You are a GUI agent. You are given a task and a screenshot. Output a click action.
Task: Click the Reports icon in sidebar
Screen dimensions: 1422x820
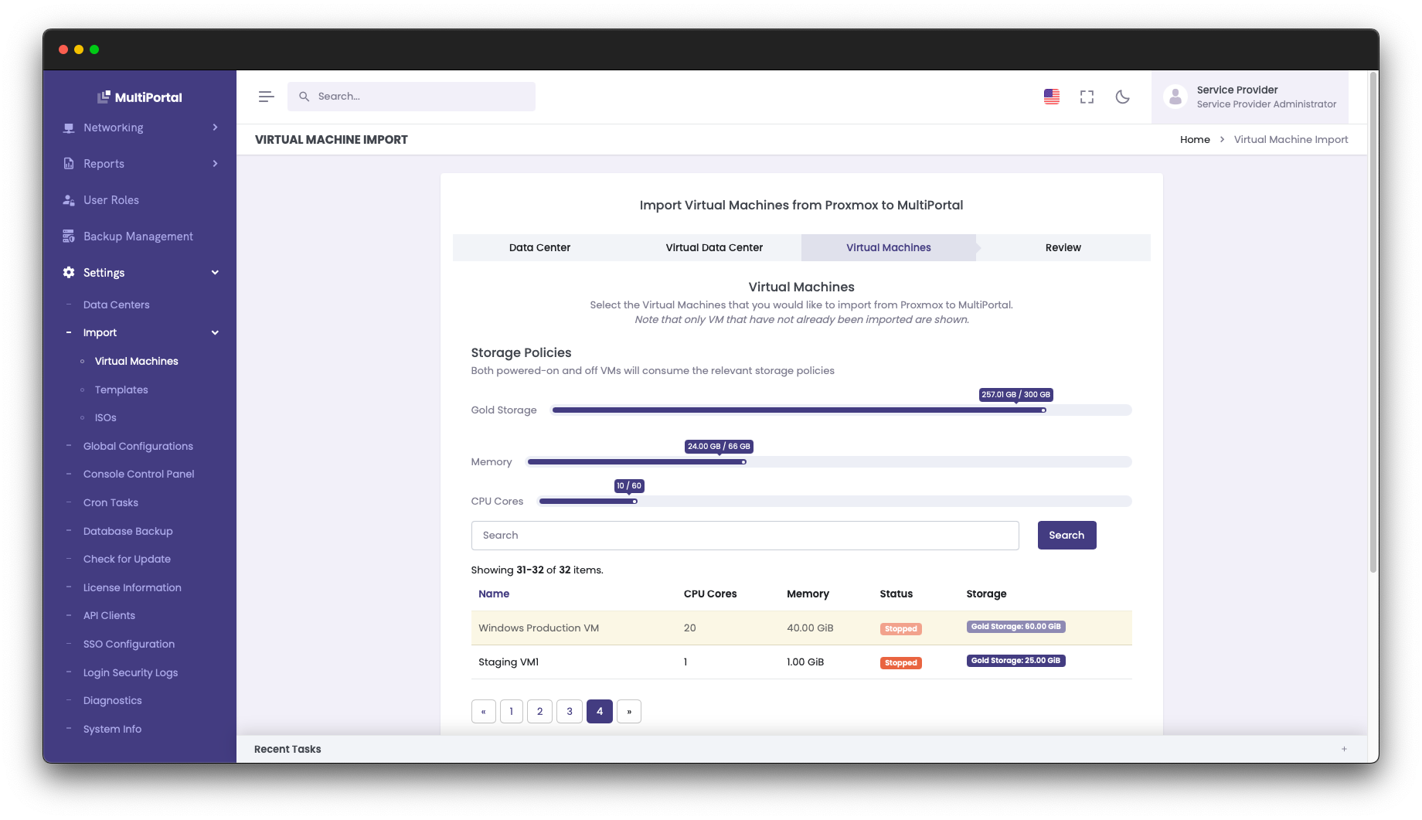click(x=69, y=164)
